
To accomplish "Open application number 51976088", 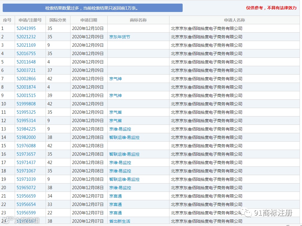I will point(26,146).
